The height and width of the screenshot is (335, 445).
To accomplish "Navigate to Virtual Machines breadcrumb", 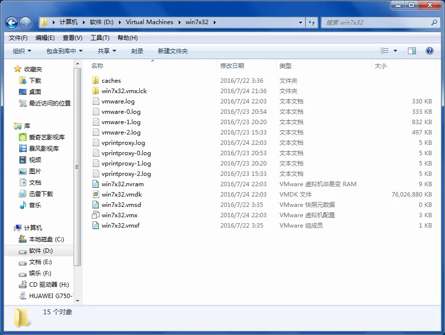I will [x=149, y=22].
